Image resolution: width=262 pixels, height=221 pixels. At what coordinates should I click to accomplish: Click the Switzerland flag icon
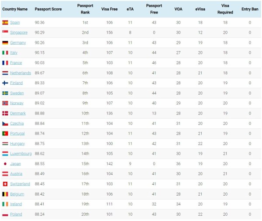tap(5, 184)
